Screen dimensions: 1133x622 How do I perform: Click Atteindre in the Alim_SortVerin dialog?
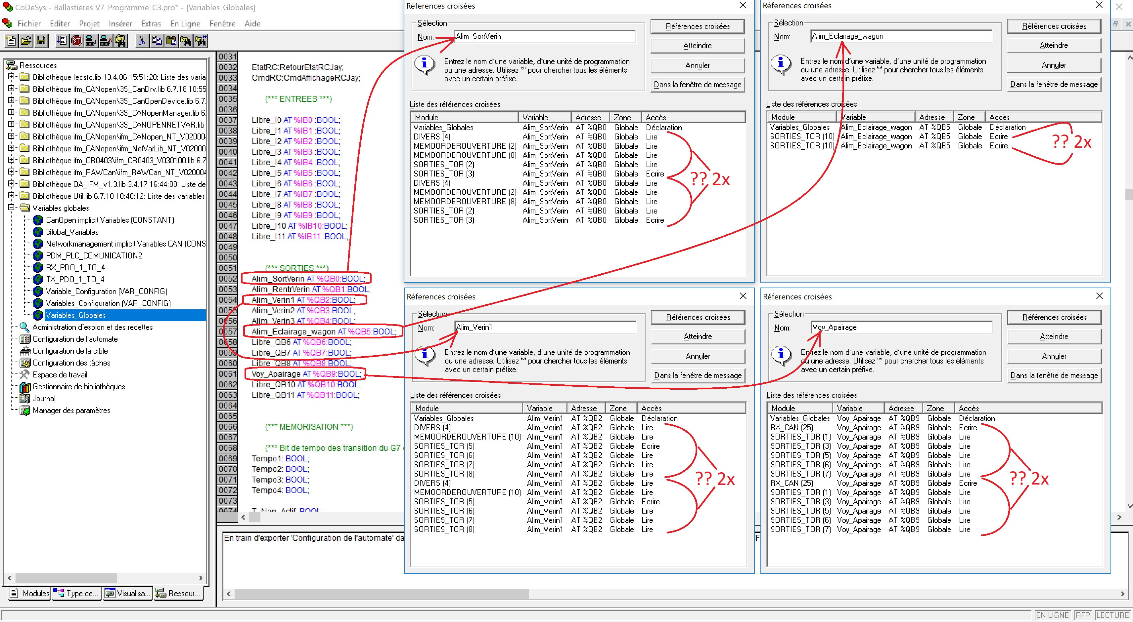(x=697, y=46)
